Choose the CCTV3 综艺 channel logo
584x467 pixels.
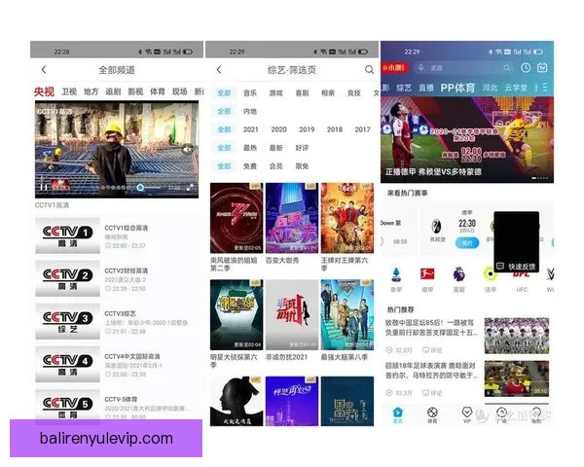(x=67, y=321)
